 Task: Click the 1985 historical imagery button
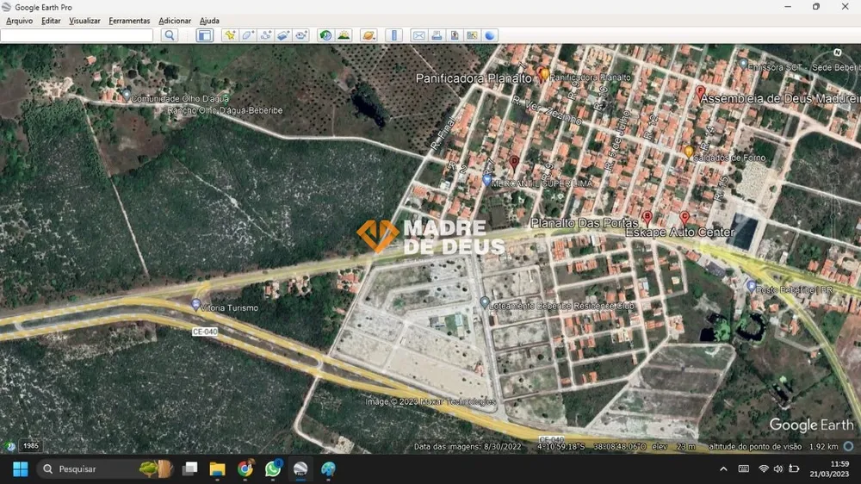(31, 445)
